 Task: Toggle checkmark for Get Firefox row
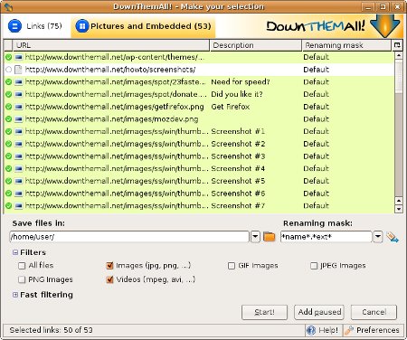[x=8, y=107]
